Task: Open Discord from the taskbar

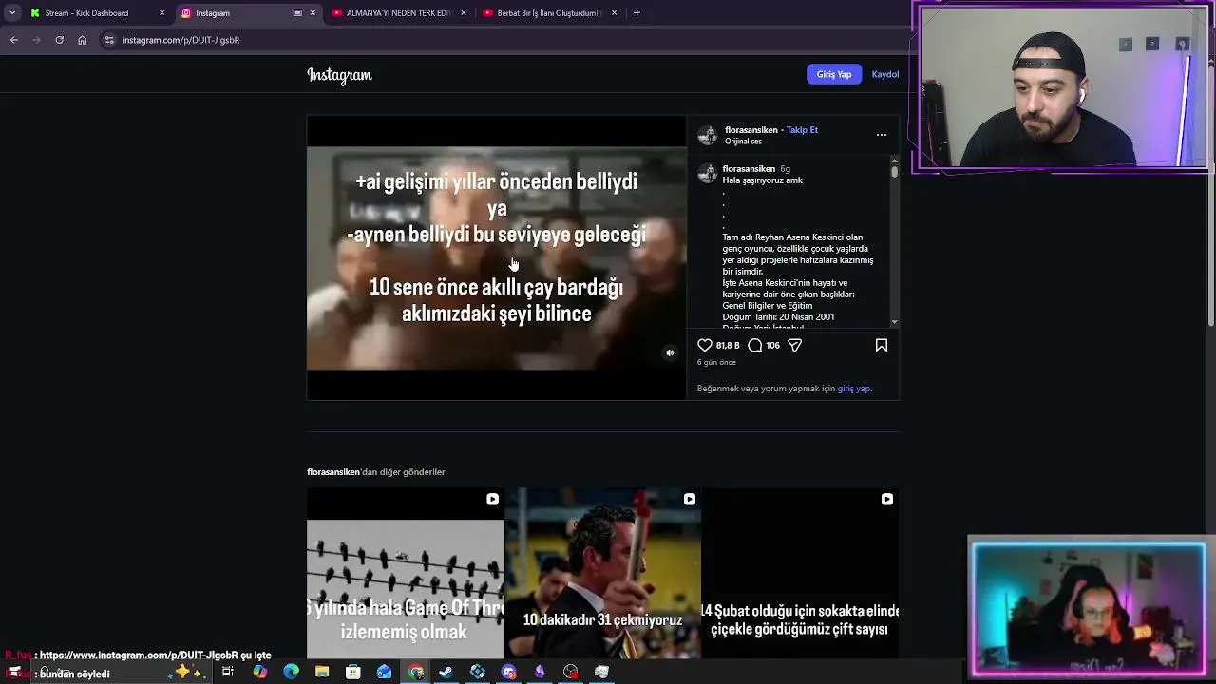Action: coord(508,672)
